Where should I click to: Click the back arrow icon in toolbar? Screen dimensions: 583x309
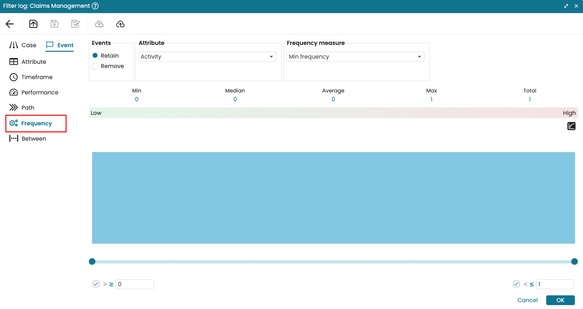[10, 24]
